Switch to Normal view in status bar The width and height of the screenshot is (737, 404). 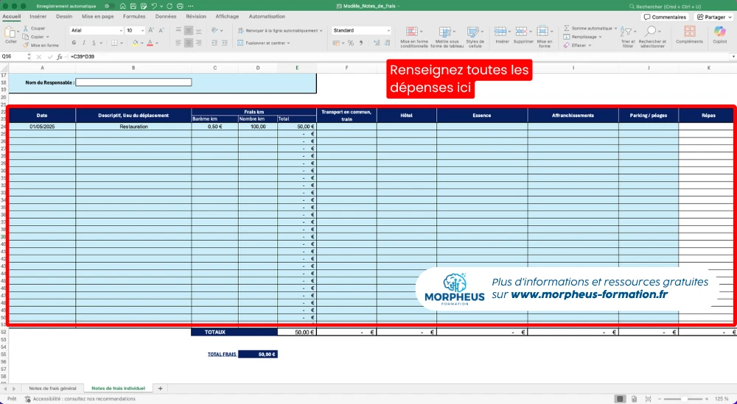click(x=620, y=399)
